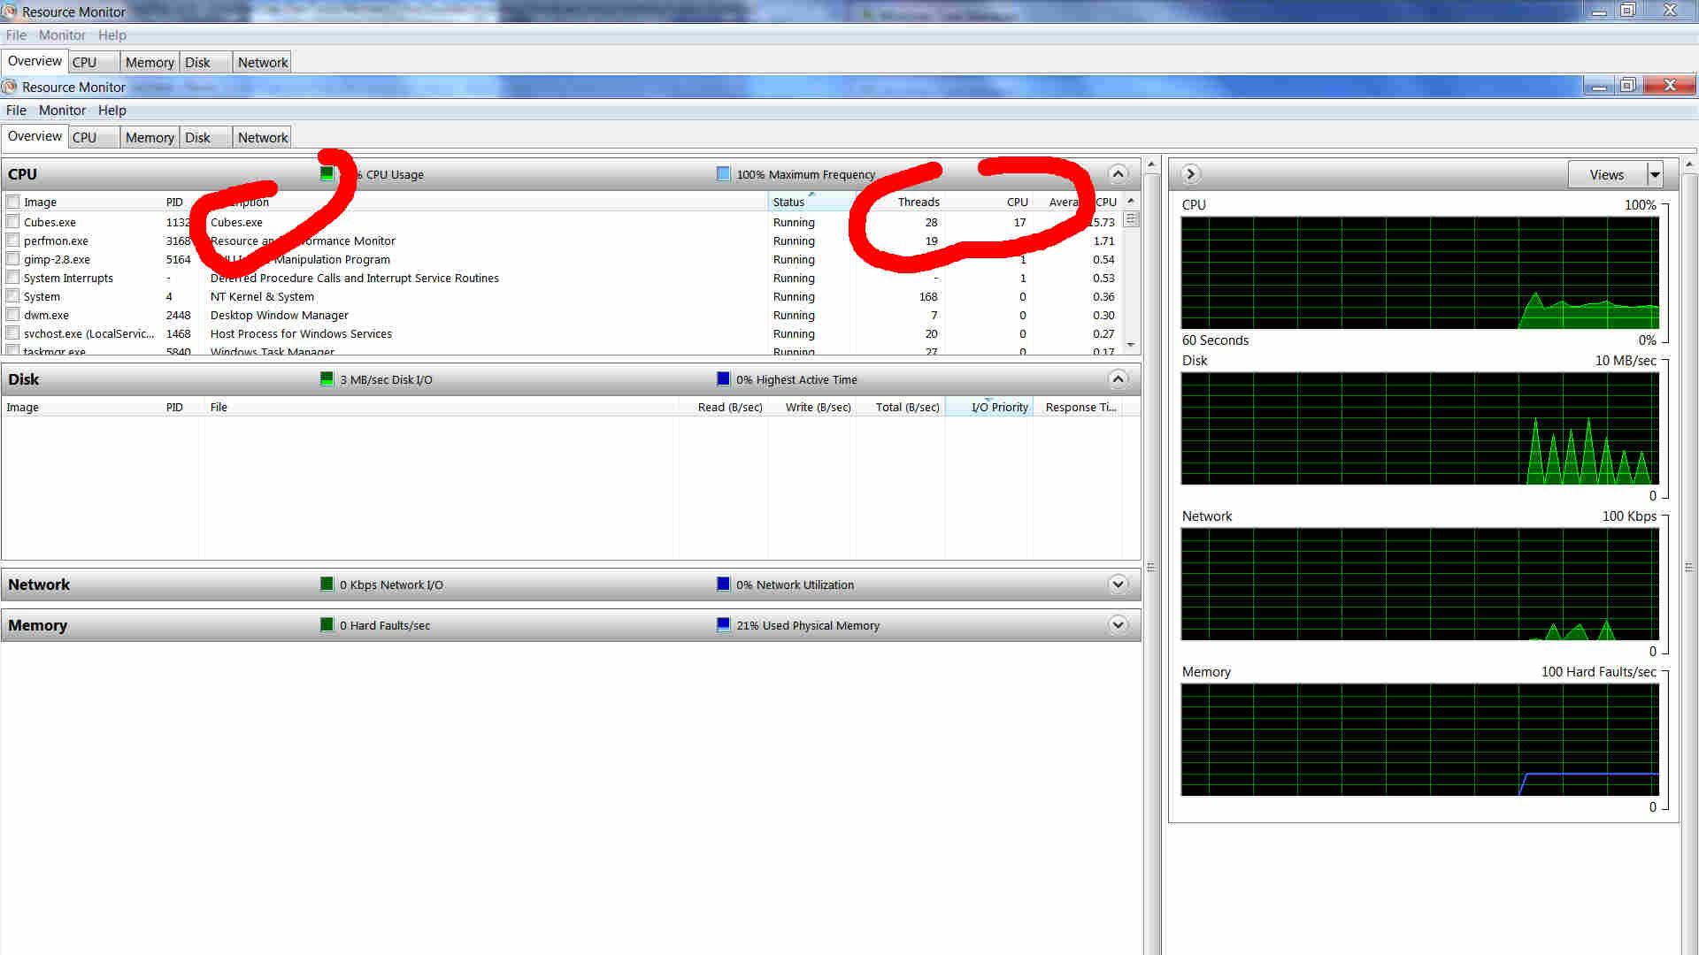1699x955 pixels.
Task: Click green Network I/O indicator square
Action: click(327, 584)
